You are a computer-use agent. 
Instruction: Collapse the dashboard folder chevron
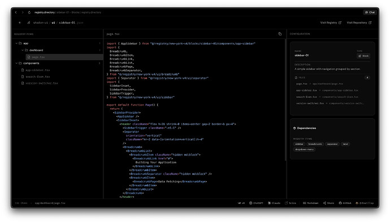point(23,50)
